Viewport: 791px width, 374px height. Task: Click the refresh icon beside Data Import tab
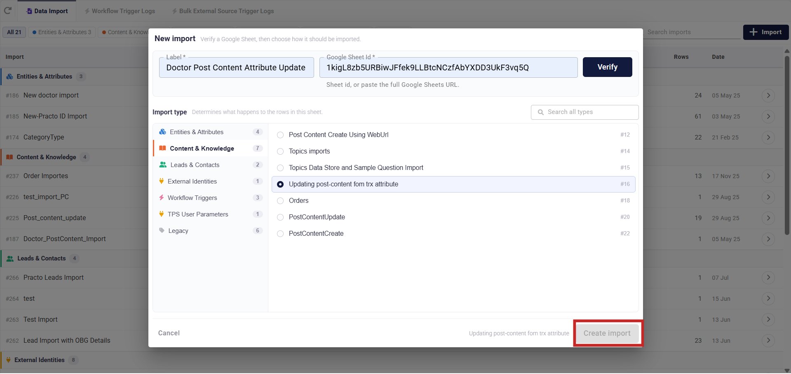(7, 11)
